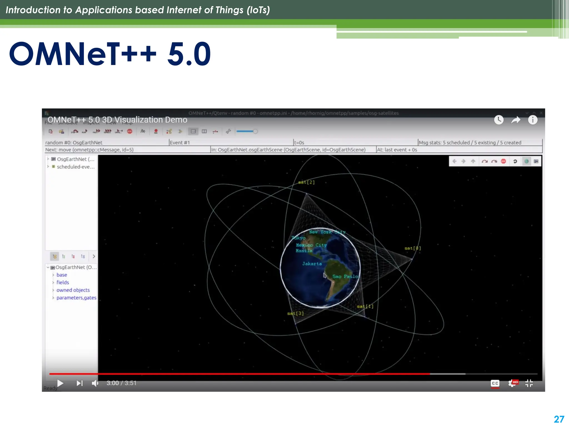Open video settings gear with HD badge
This screenshot has height=427, width=569.
click(513, 383)
